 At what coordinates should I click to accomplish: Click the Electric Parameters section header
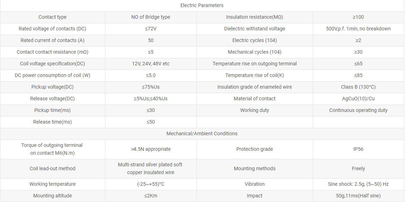(x=202, y=5)
